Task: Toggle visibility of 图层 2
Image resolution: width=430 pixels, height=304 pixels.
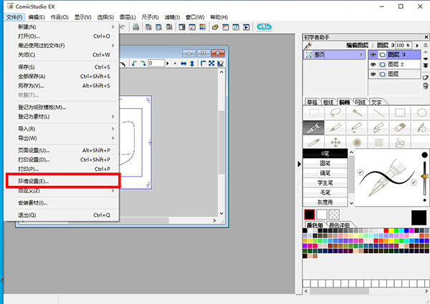Action: tap(373, 64)
